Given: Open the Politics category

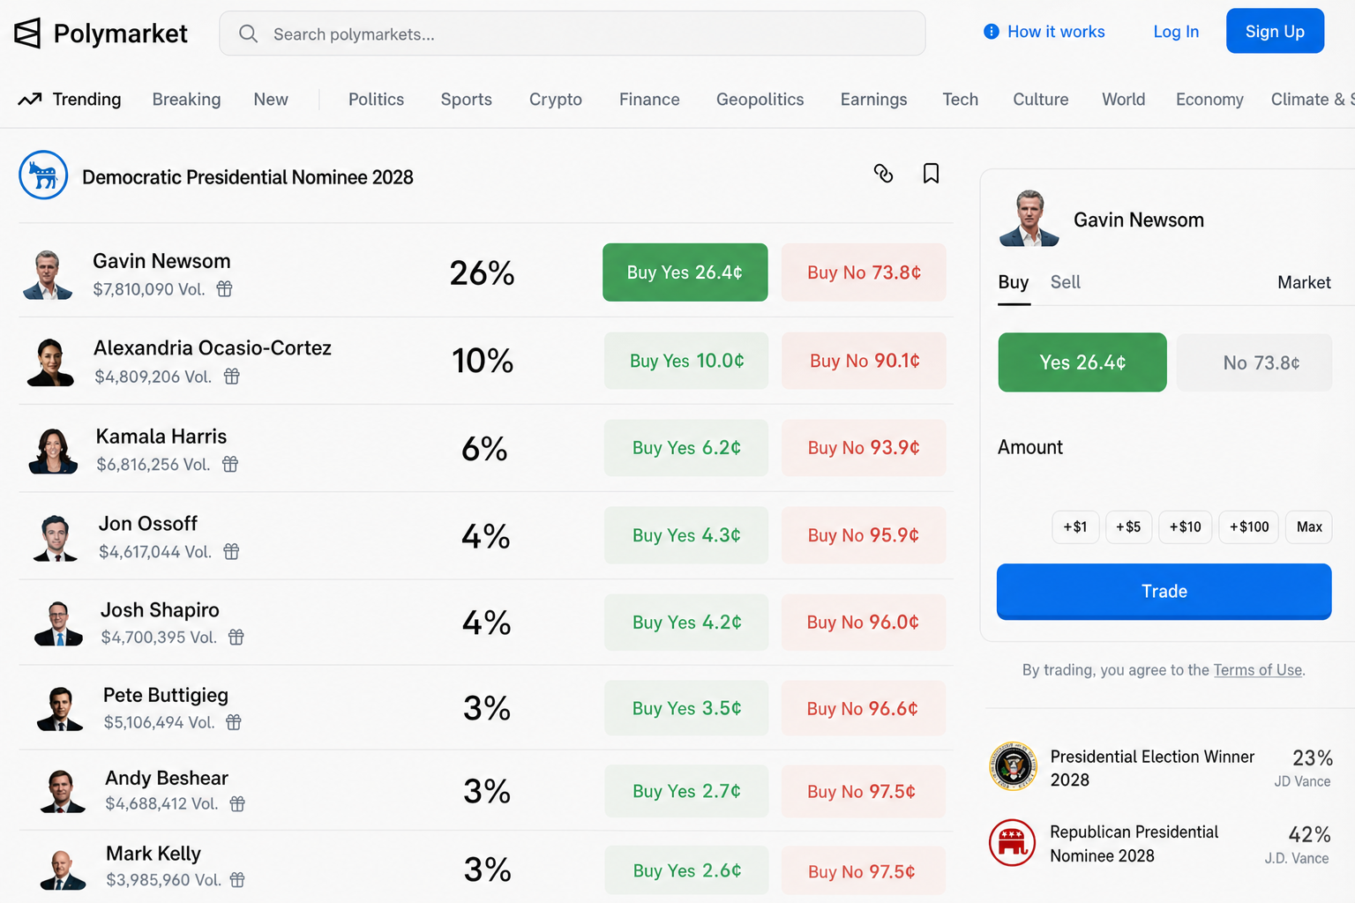Looking at the screenshot, I should pos(376,100).
